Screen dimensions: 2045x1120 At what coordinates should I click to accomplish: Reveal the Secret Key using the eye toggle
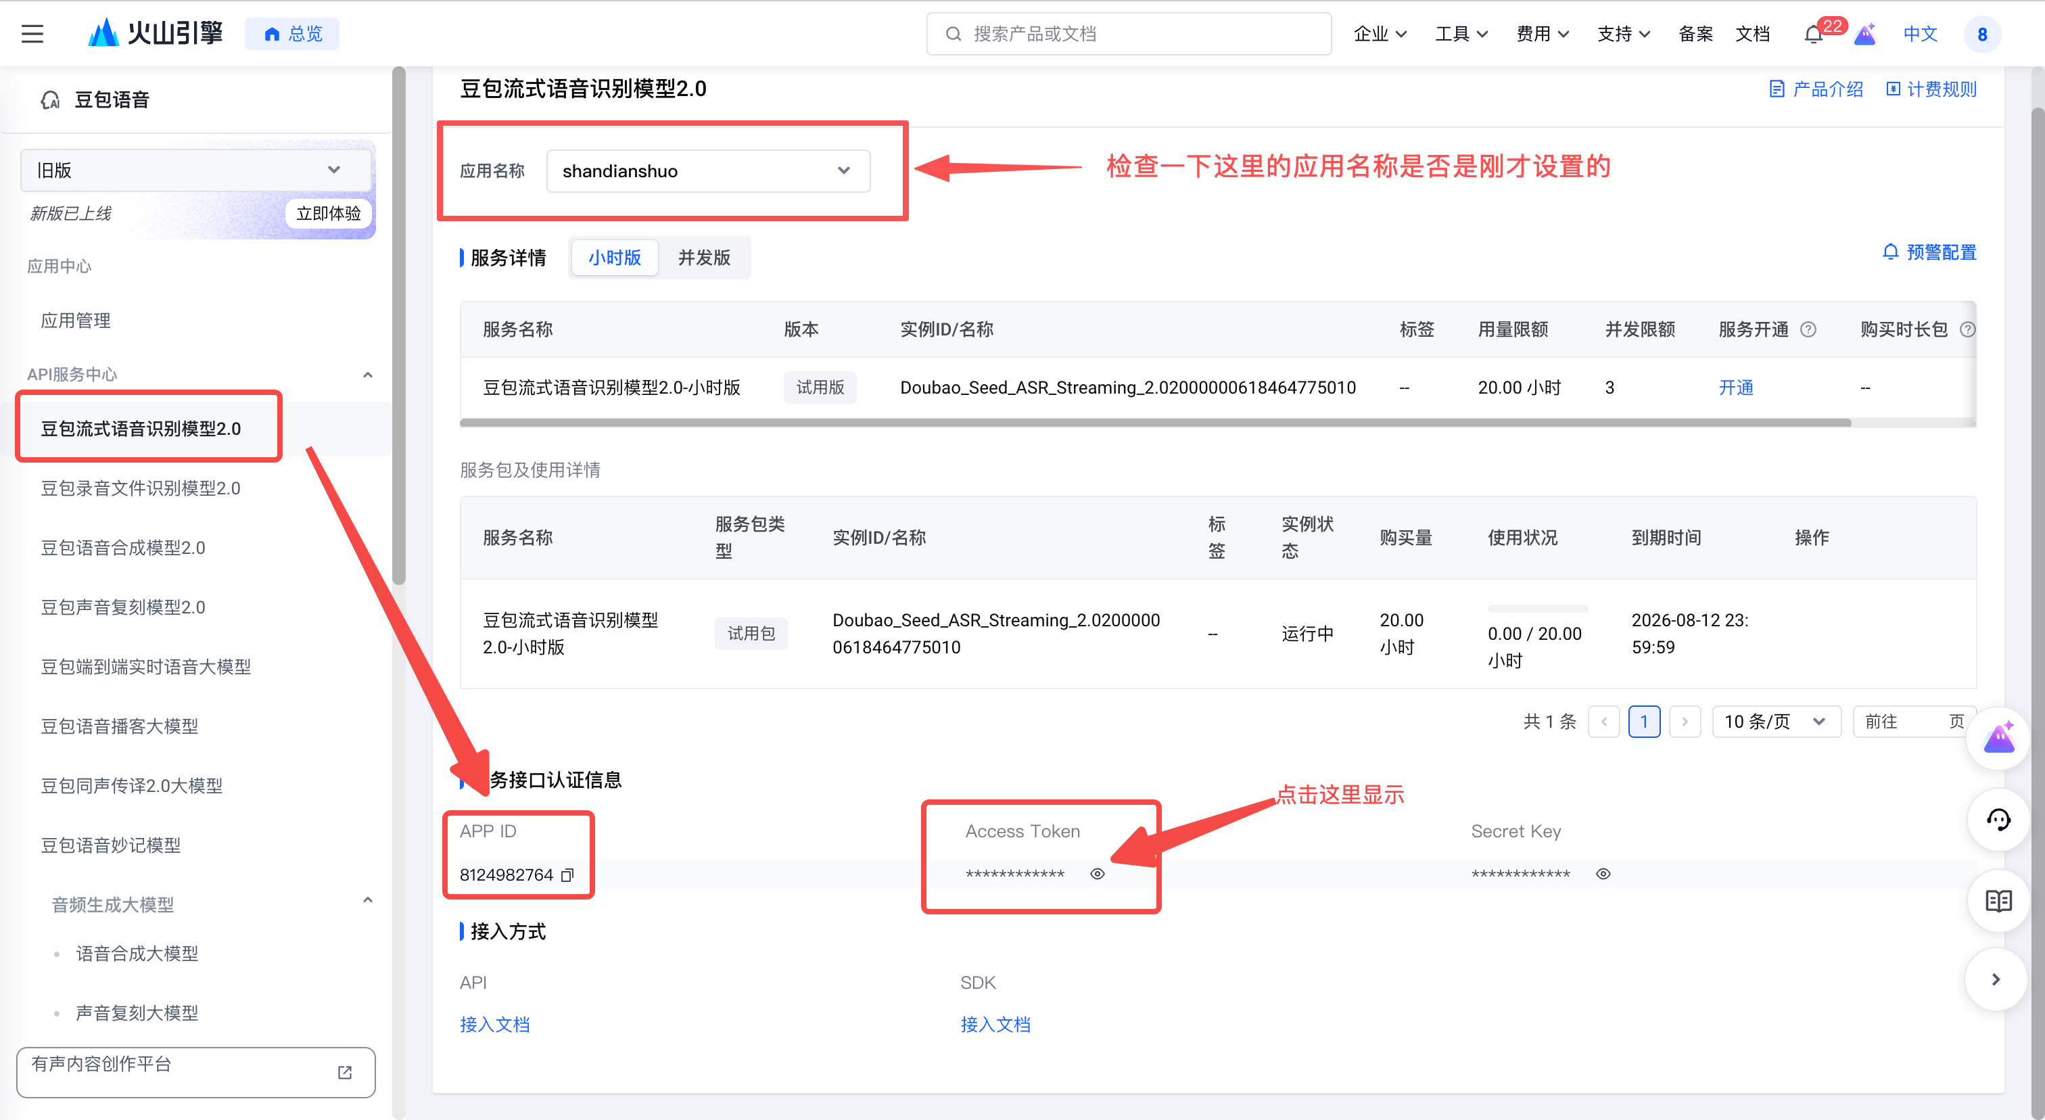click(x=1603, y=873)
